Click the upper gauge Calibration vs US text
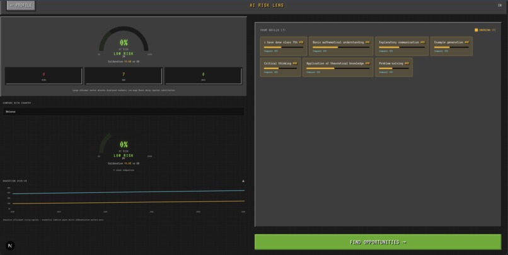 (124, 62)
